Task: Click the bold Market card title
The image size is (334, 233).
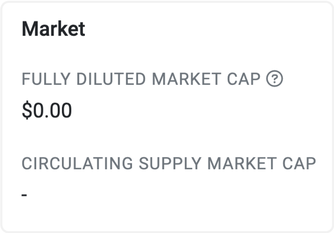Action: pyautogui.click(x=53, y=29)
